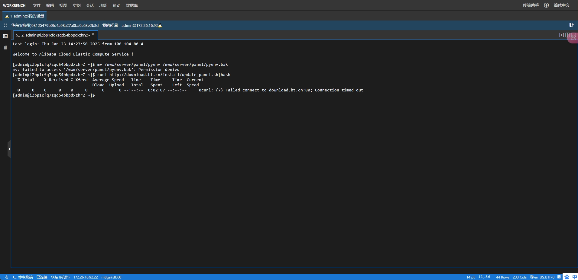Click the new terminal plus square icon
The image size is (578, 280).
coord(562,35)
